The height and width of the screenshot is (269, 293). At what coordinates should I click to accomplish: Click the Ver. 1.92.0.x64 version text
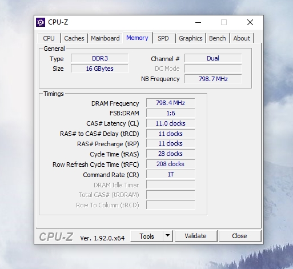point(102,238)
